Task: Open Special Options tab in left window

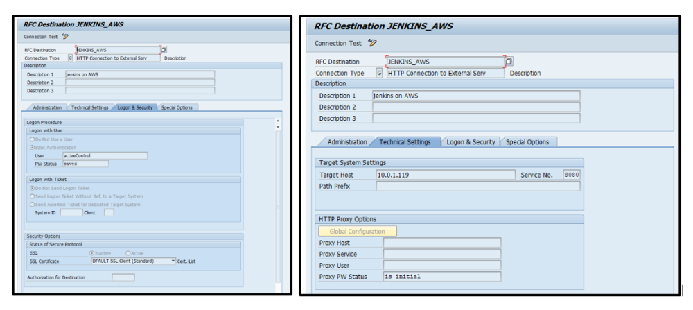Action: click(x=177, y=107)
